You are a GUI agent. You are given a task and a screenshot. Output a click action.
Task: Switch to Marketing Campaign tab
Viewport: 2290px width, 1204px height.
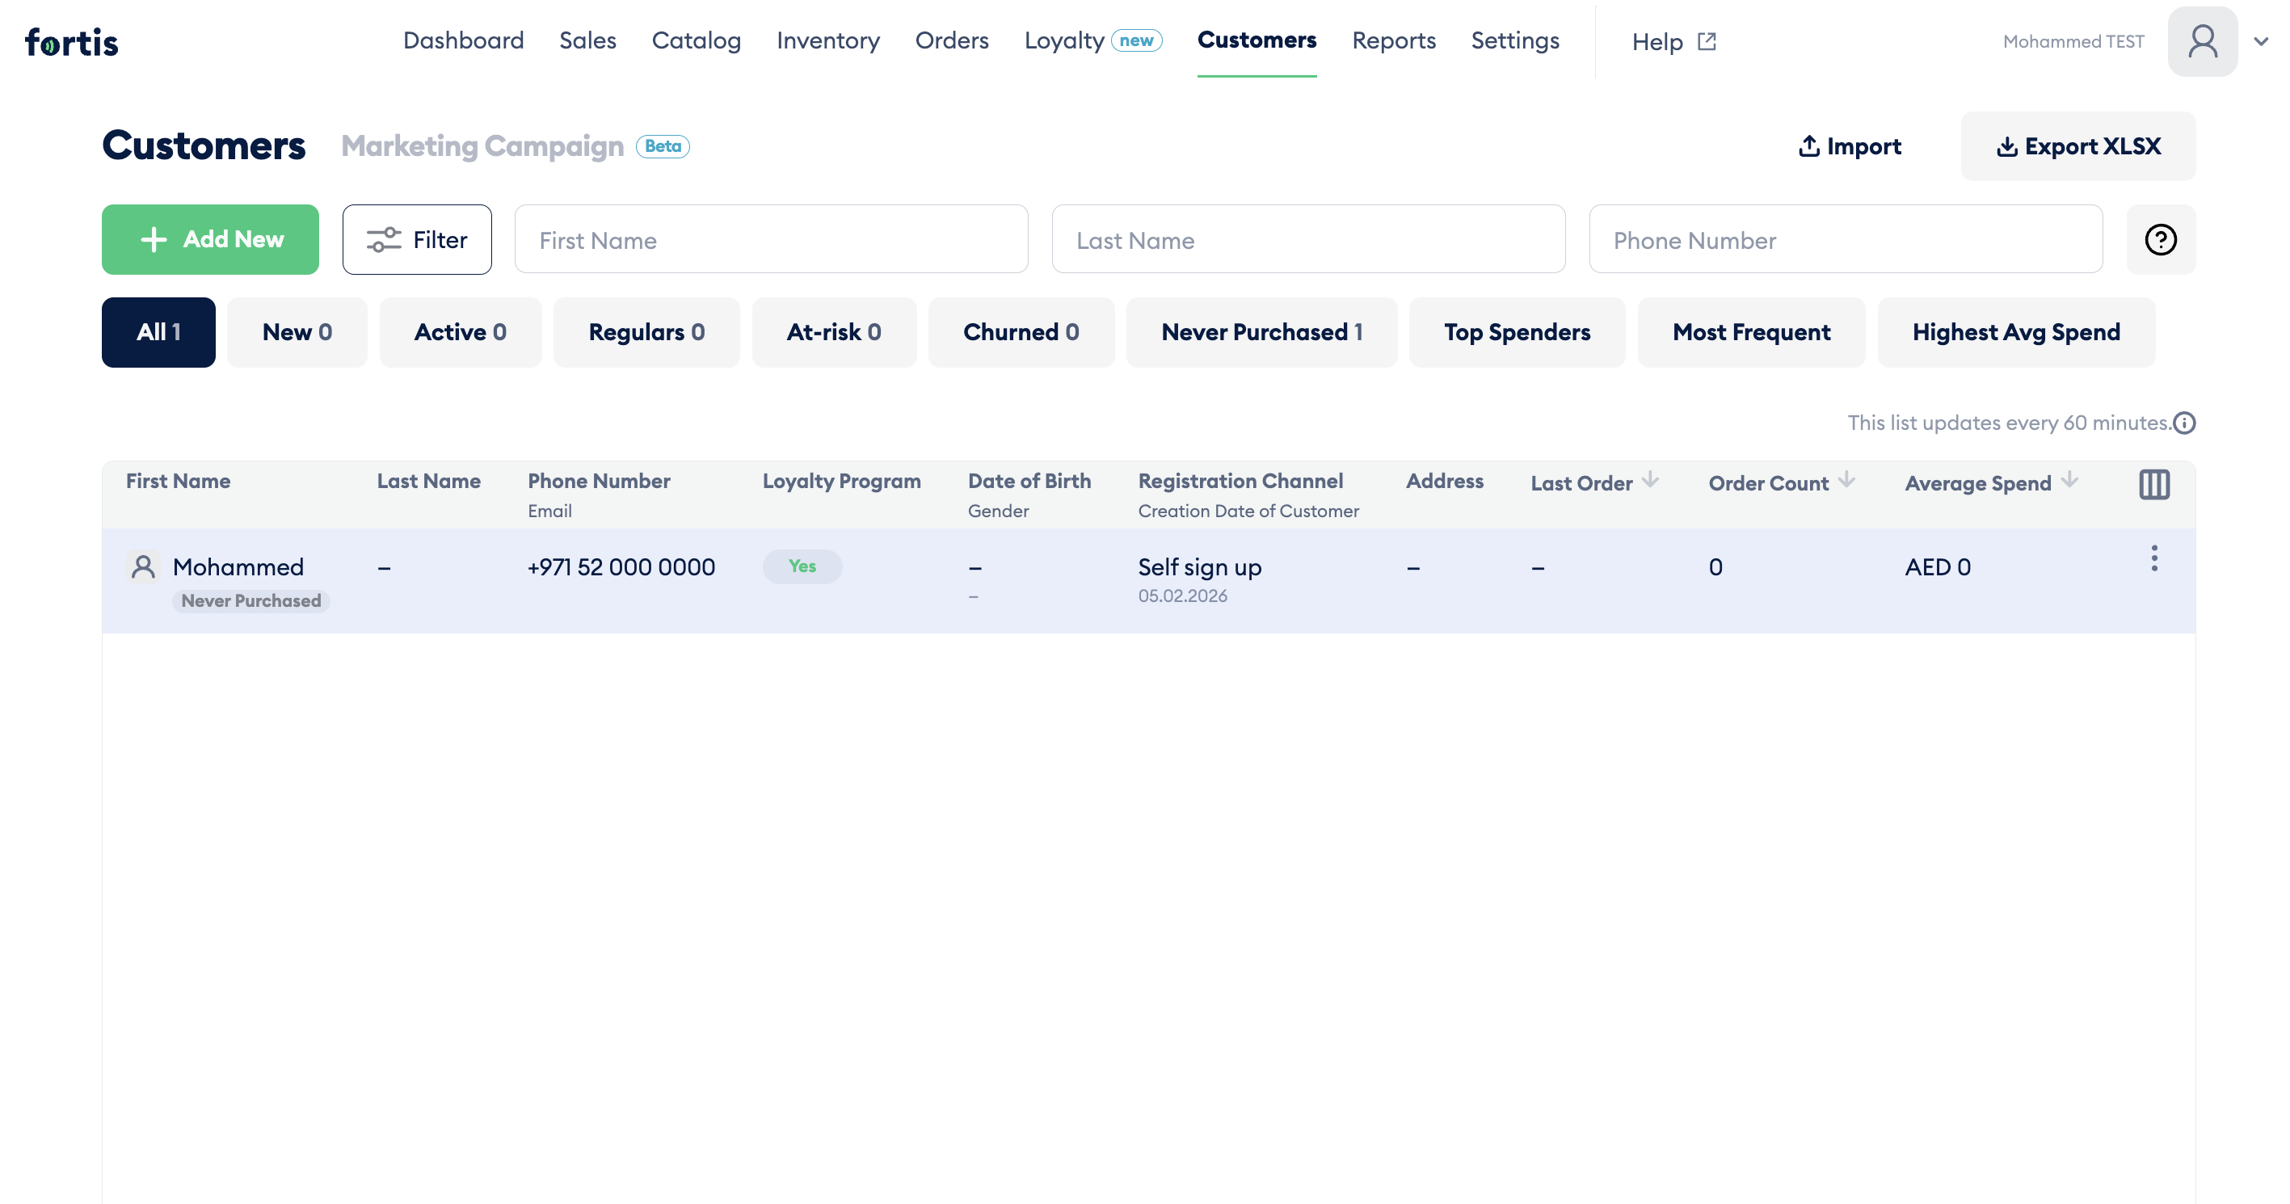pos(482,145)
